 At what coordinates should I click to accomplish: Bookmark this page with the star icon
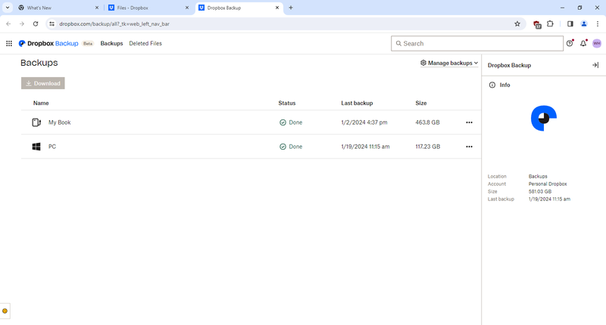click(x=517, y=23)
